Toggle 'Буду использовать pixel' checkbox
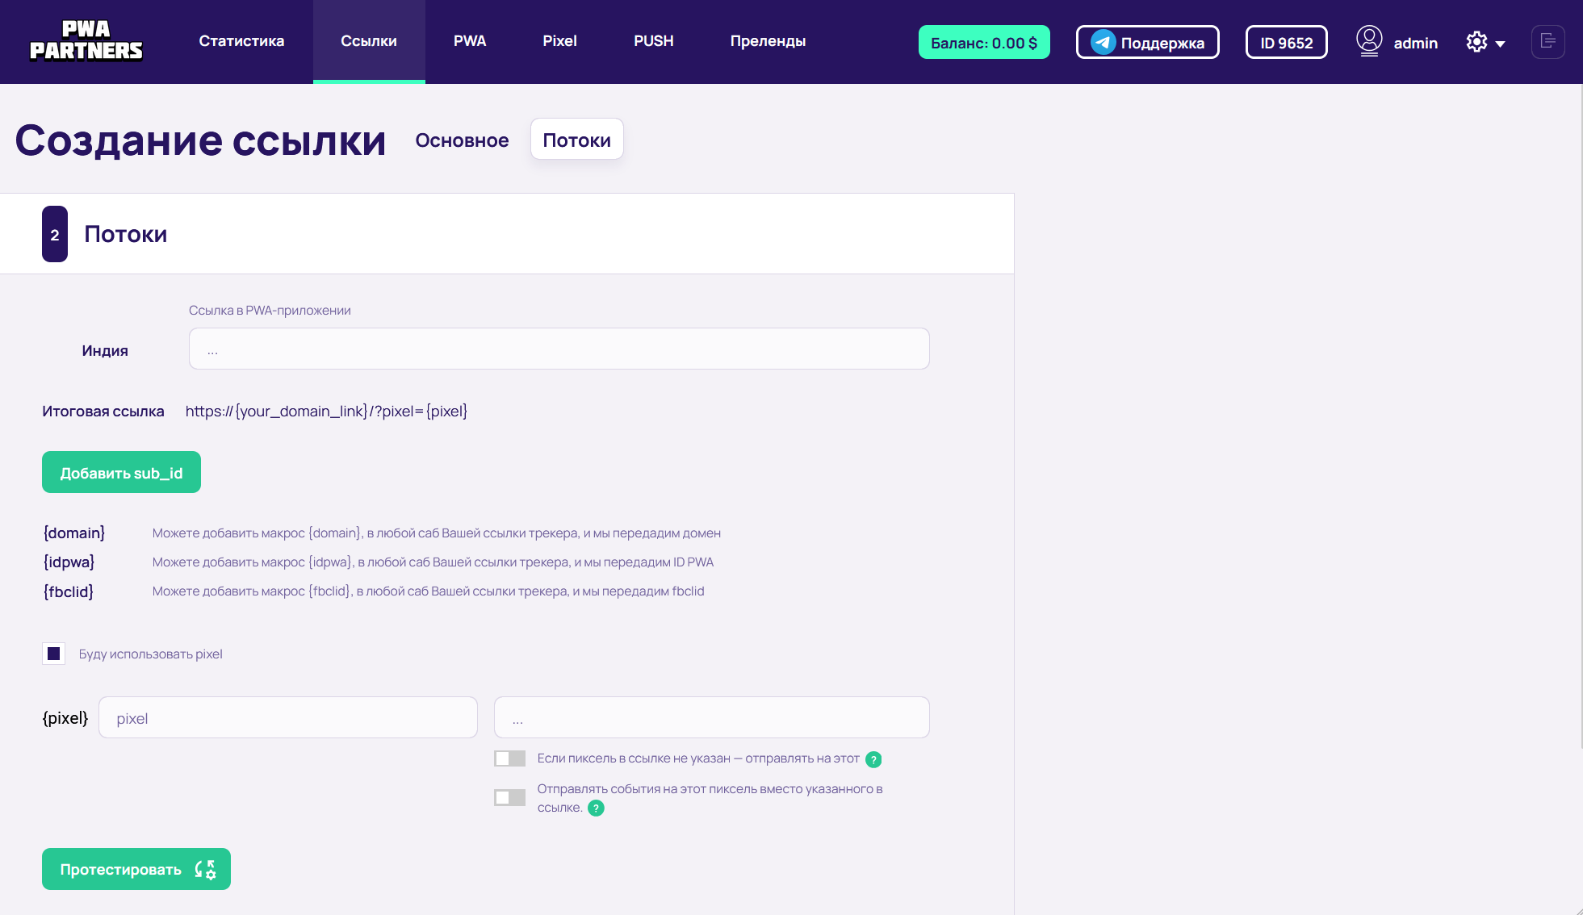Viewport: 1583px width, 915px height. click(x=54, y=654)
